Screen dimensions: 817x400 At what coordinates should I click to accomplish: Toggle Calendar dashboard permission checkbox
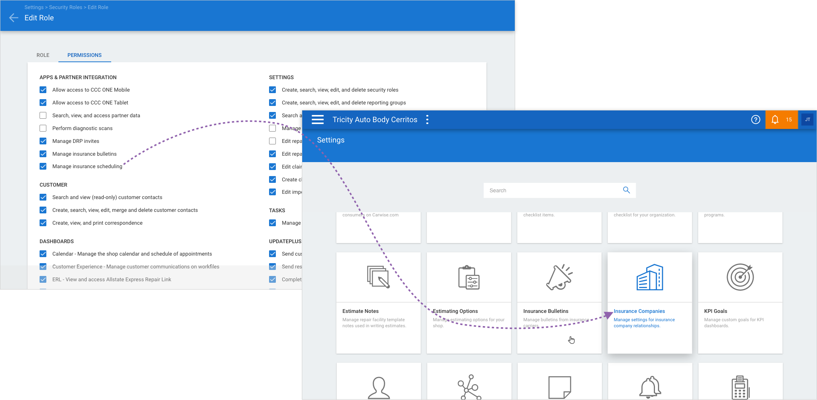[x=43, y=254]
